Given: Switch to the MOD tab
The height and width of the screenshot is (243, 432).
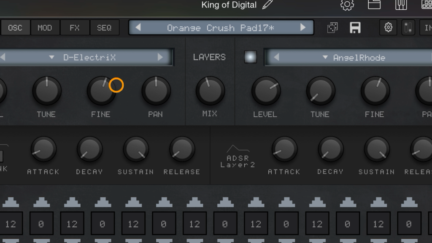Looking at the screenshot, I should coord(45,28).
